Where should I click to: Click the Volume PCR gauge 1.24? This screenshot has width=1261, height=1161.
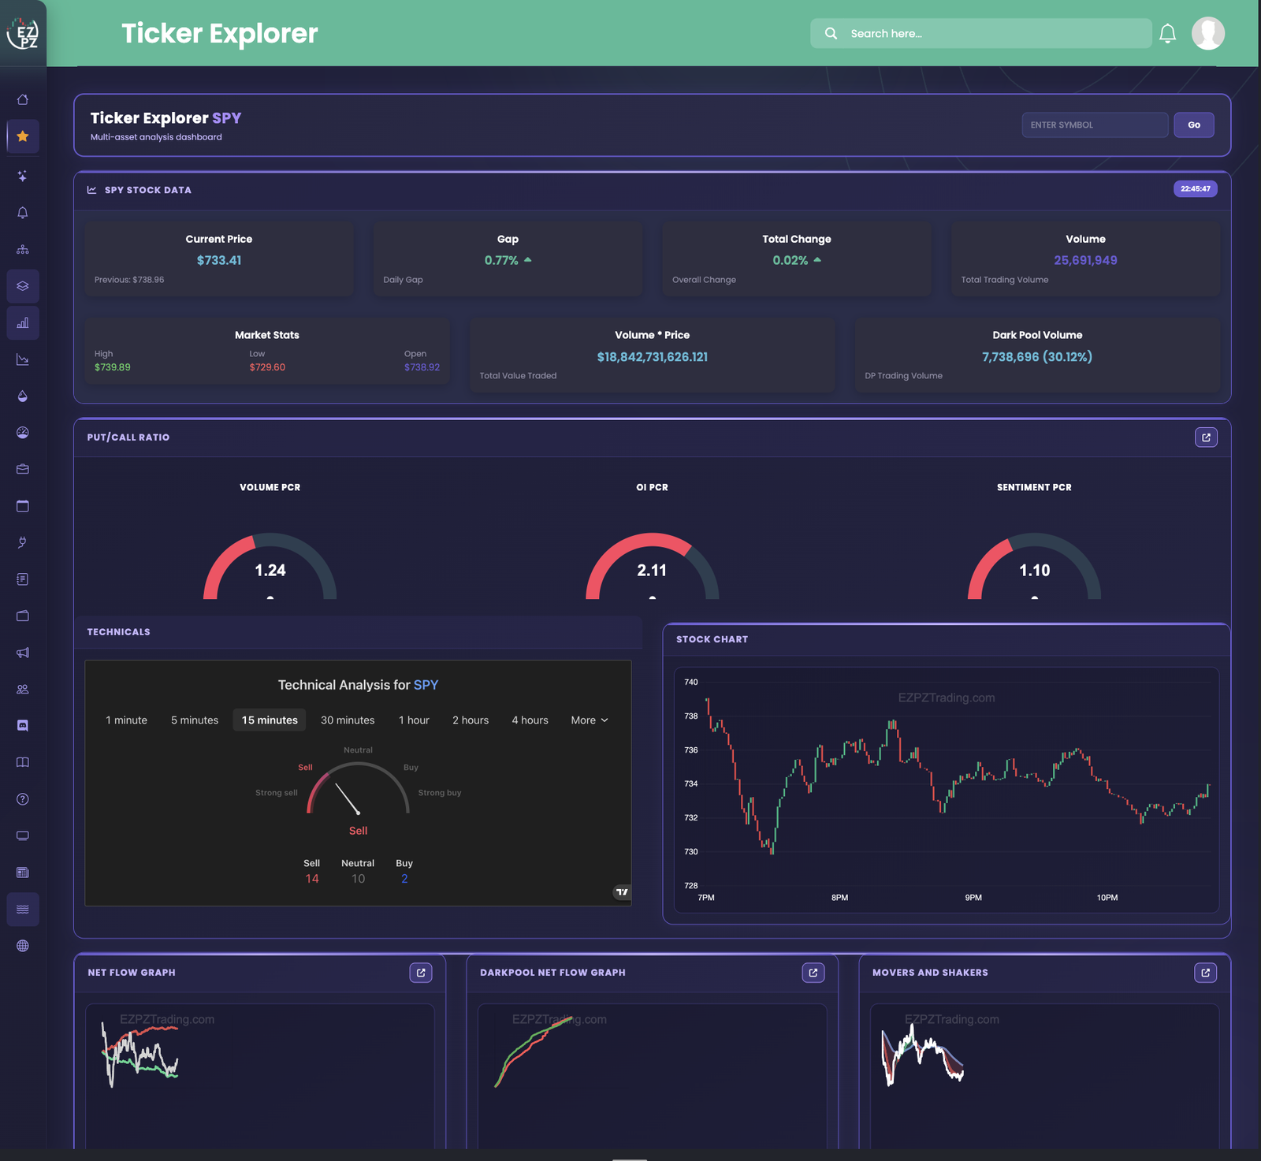point(270,566)
